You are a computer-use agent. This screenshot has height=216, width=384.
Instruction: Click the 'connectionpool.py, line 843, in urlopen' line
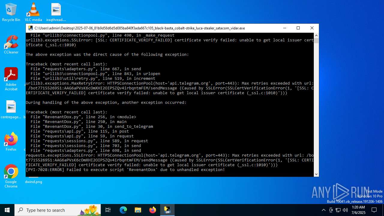click(x=95, y=74)
